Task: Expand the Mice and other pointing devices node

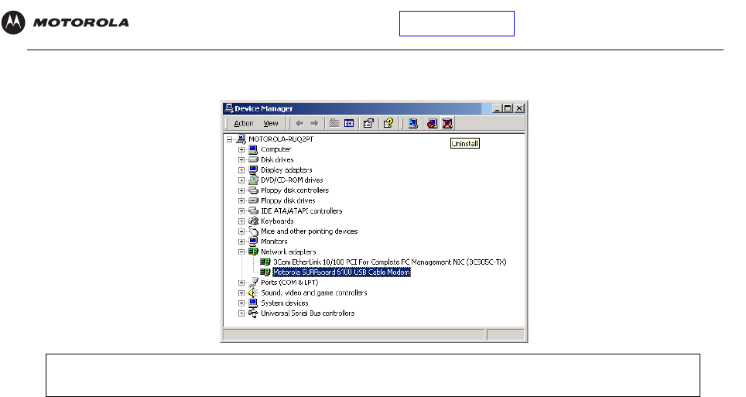Action: click(241, 231)
